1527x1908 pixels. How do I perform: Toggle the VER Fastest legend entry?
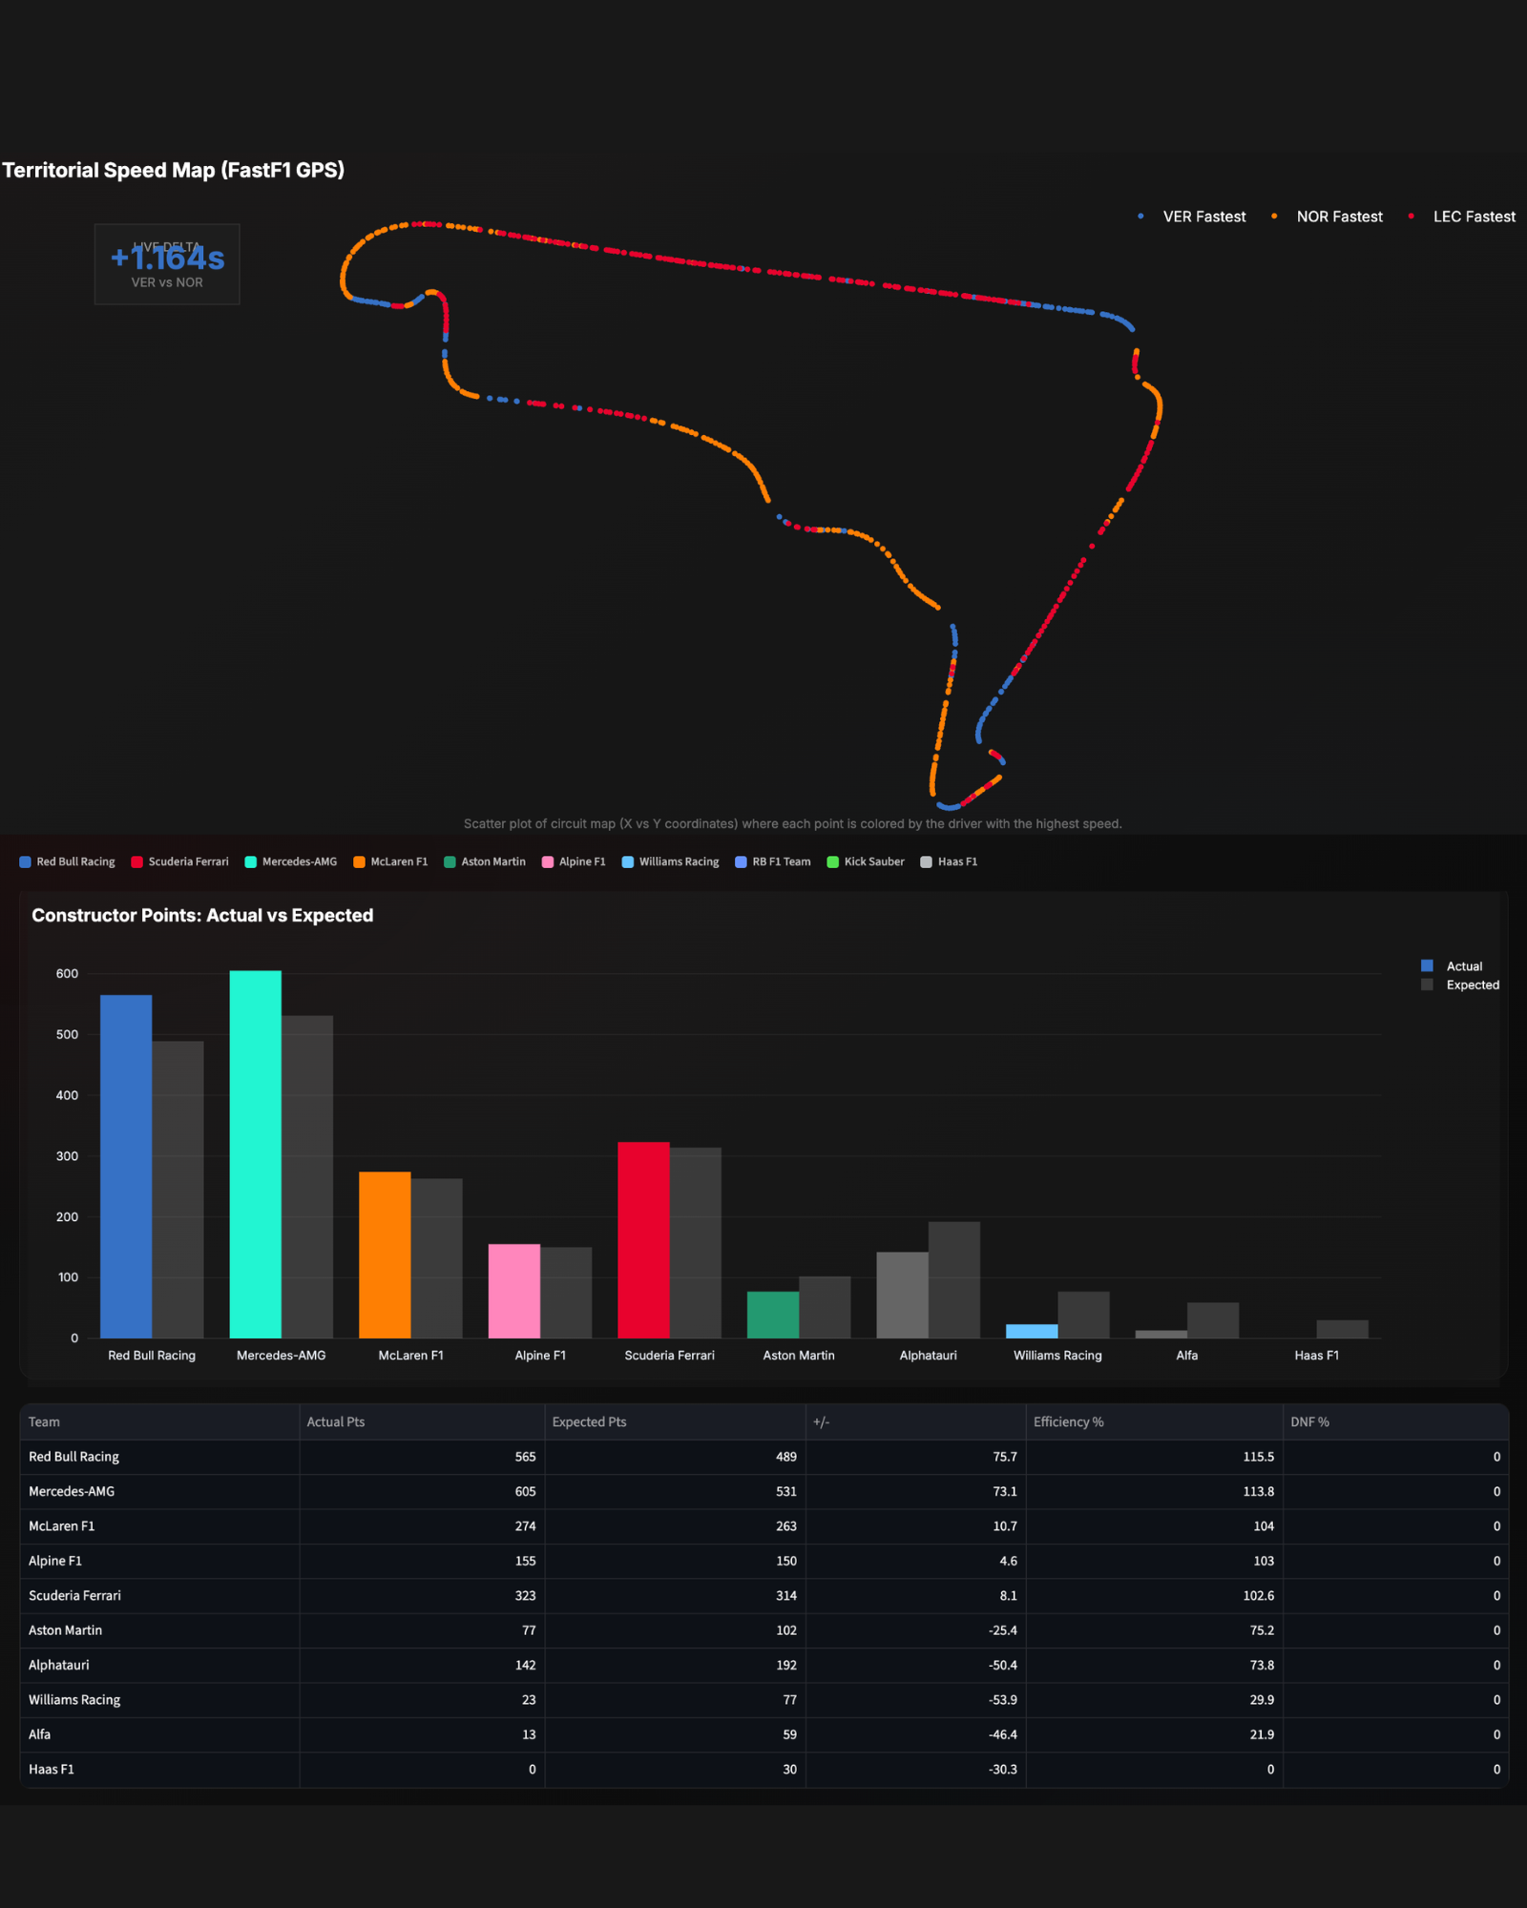pos(1192,217)
